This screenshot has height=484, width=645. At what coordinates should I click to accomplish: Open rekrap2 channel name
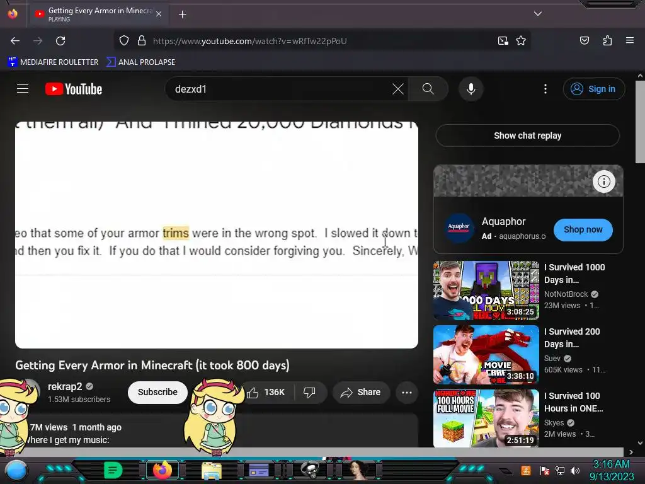click(65, 386)
